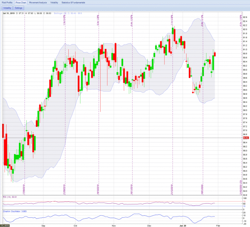Image resolution: width=250 pixels, height=227 pixels.
Task: Open the chart Settings button
Action: [x=19, y=8]
